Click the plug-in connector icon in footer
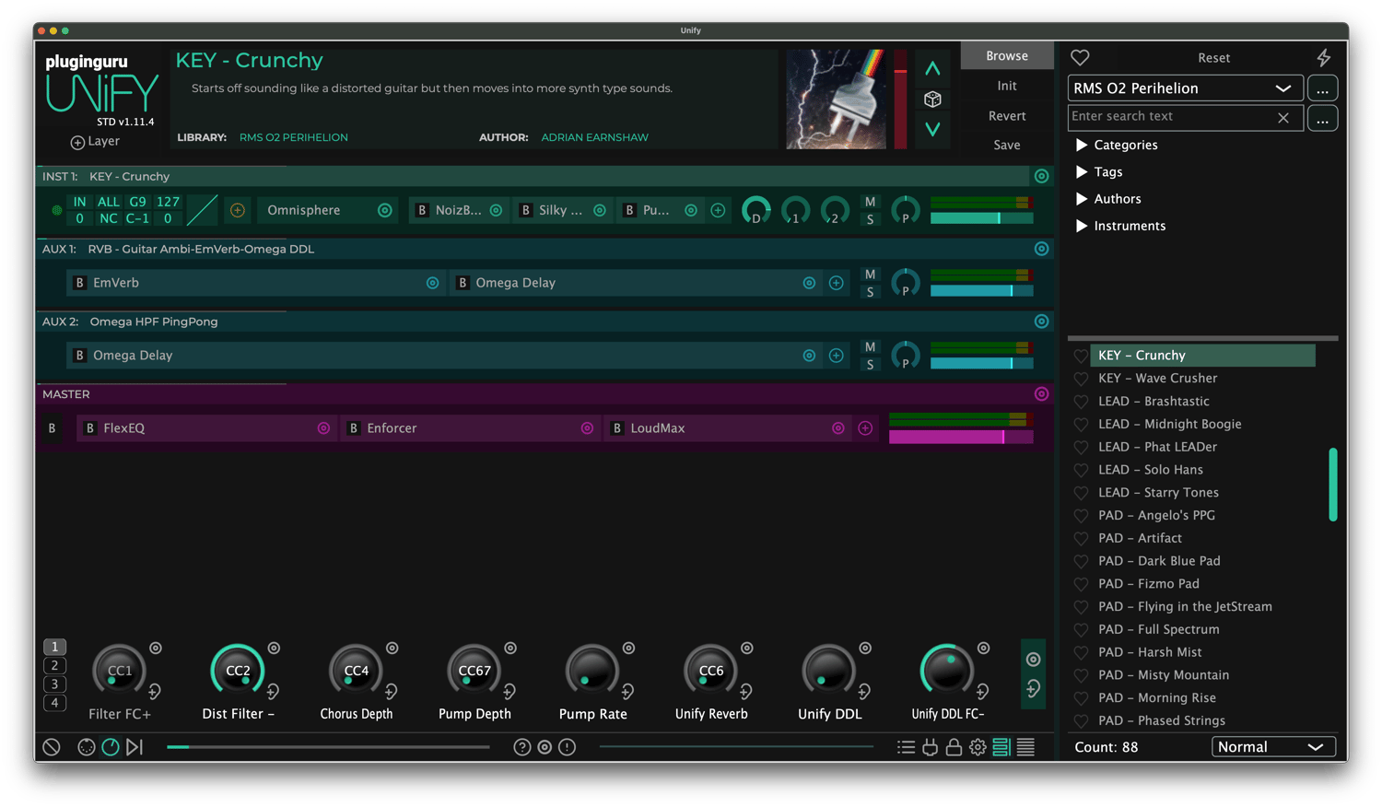The width and height of the screenshot is (1382, 807). 931,747
